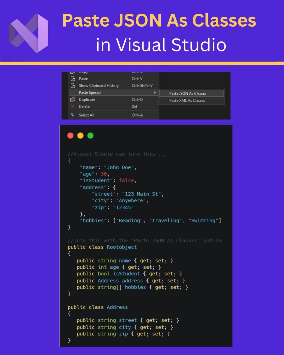Click the Ctrl+Shift+V shortcut label
Viewport: 284px width, 355px height.
tap(142, 85)
